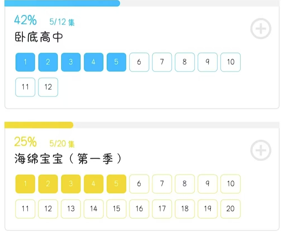Click the yellow progress bar for 海绵宝宝
The height and width of the screenshot is (232, 281).
click(x=39, y=125)
